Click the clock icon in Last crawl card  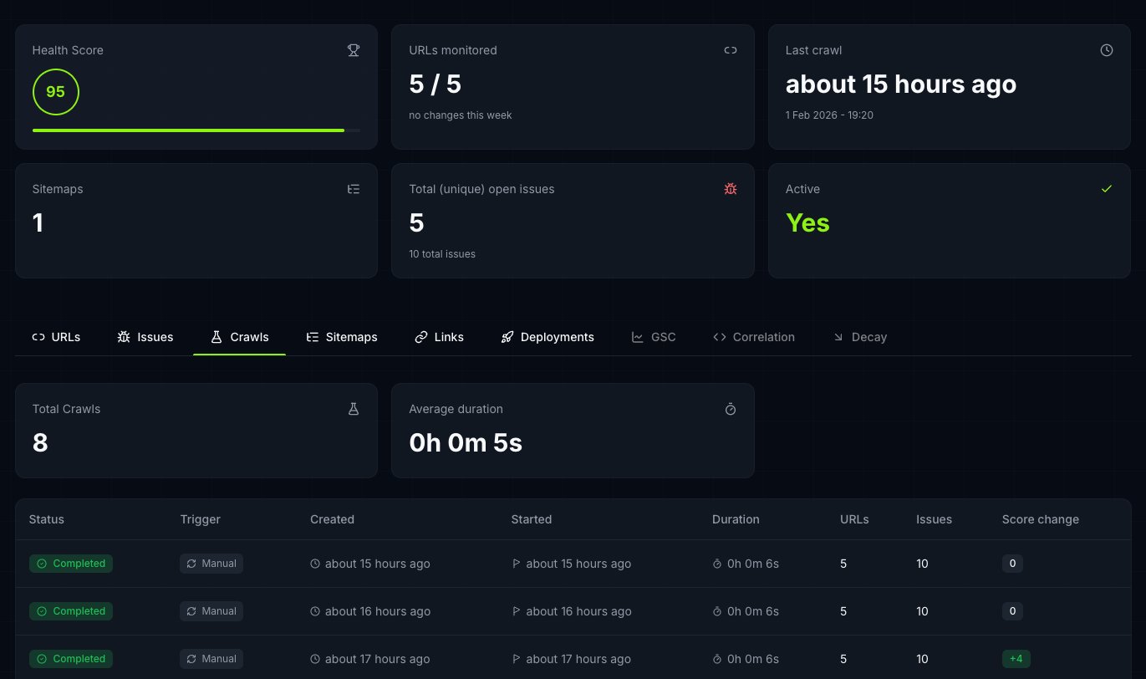pos(1107,50)
